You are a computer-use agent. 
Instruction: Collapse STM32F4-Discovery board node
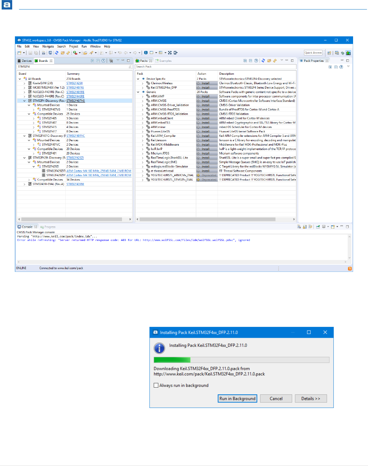(24, 101)
